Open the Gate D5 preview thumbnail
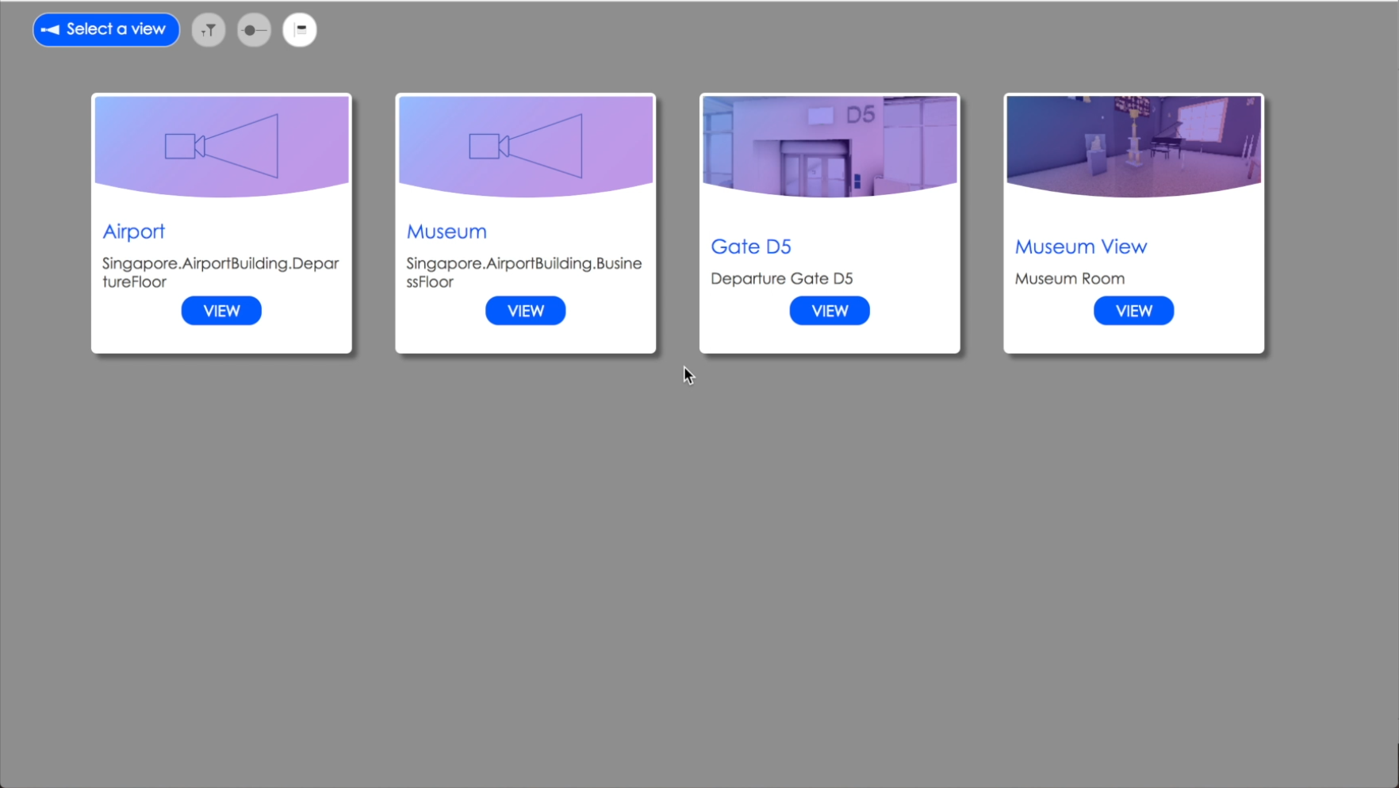Viewport: 1399px width, 788px height. coord(830,147)
